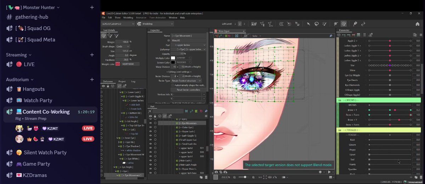Image resolution: width=425 pixels, height=184 pixels.
Task: Select the arrow selection tool in top toolbar
Action: tap(308, 24)
